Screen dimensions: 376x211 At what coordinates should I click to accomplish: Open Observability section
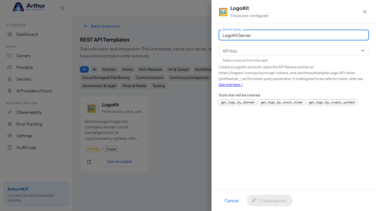pyautogui.click(x=36, y=112)
